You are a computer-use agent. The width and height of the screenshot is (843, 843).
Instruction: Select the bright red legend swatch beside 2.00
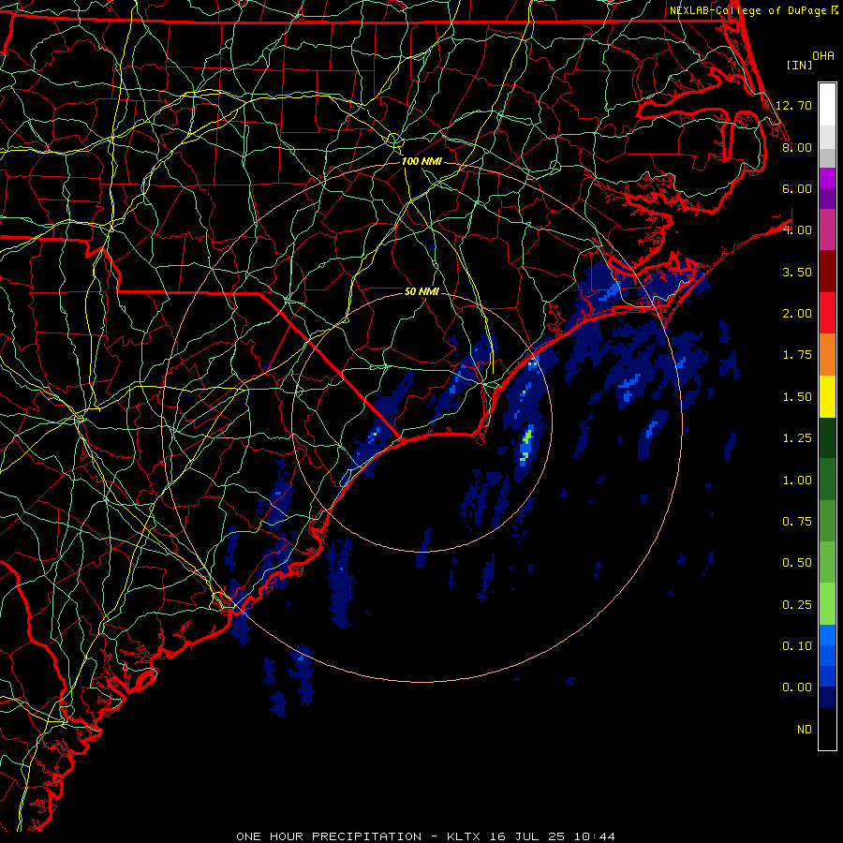point(827,313)
